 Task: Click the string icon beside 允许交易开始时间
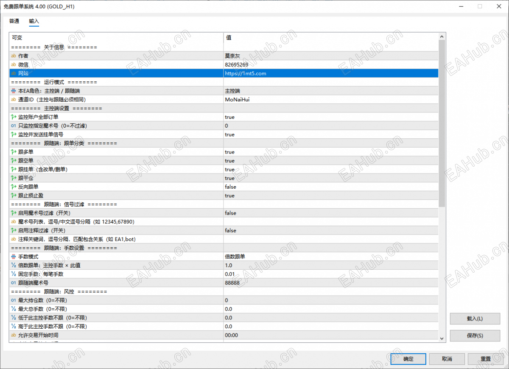click(x=13, y=335)
